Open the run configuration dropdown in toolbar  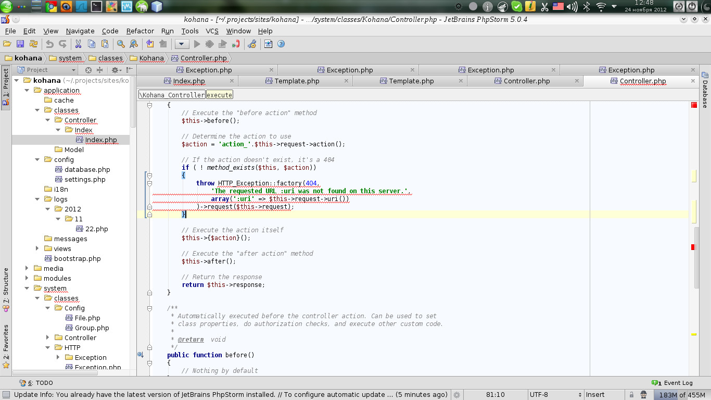point(182,44)
